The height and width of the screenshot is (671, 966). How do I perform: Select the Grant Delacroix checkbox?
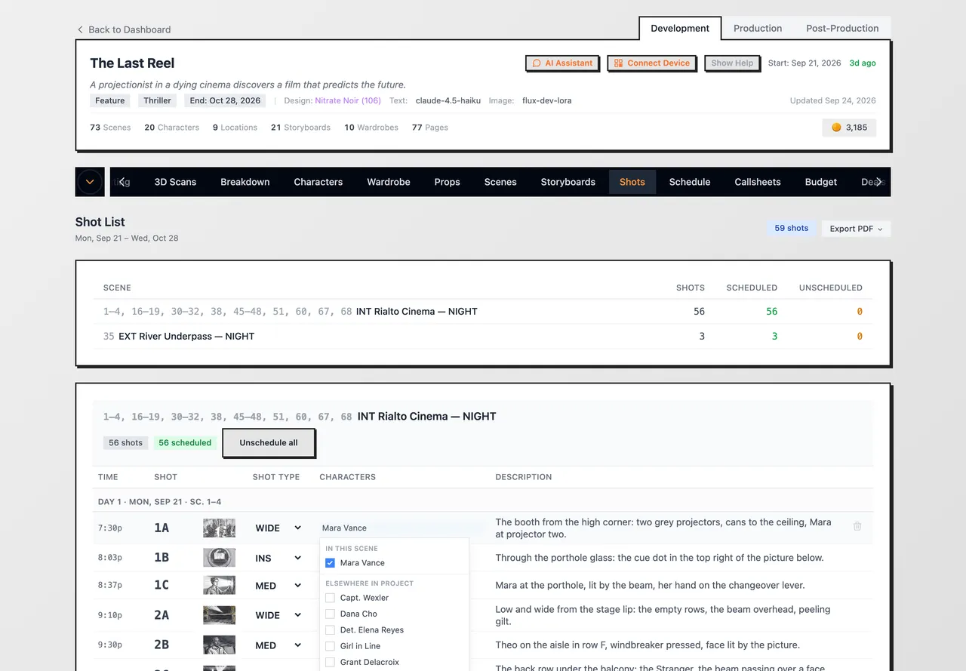pyautogui.click(x=330, y=663)
